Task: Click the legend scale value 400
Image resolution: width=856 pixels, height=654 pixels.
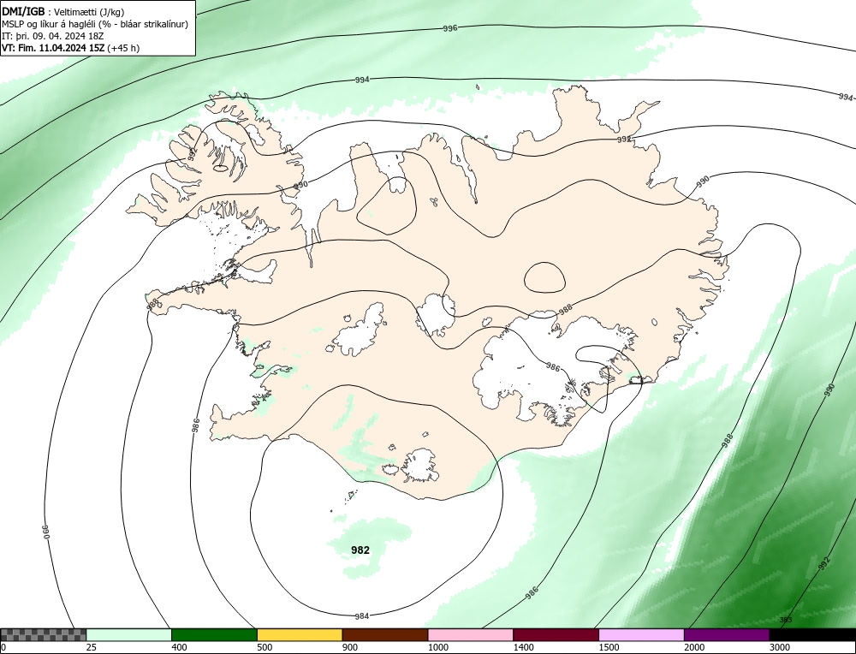Action: 179,647
